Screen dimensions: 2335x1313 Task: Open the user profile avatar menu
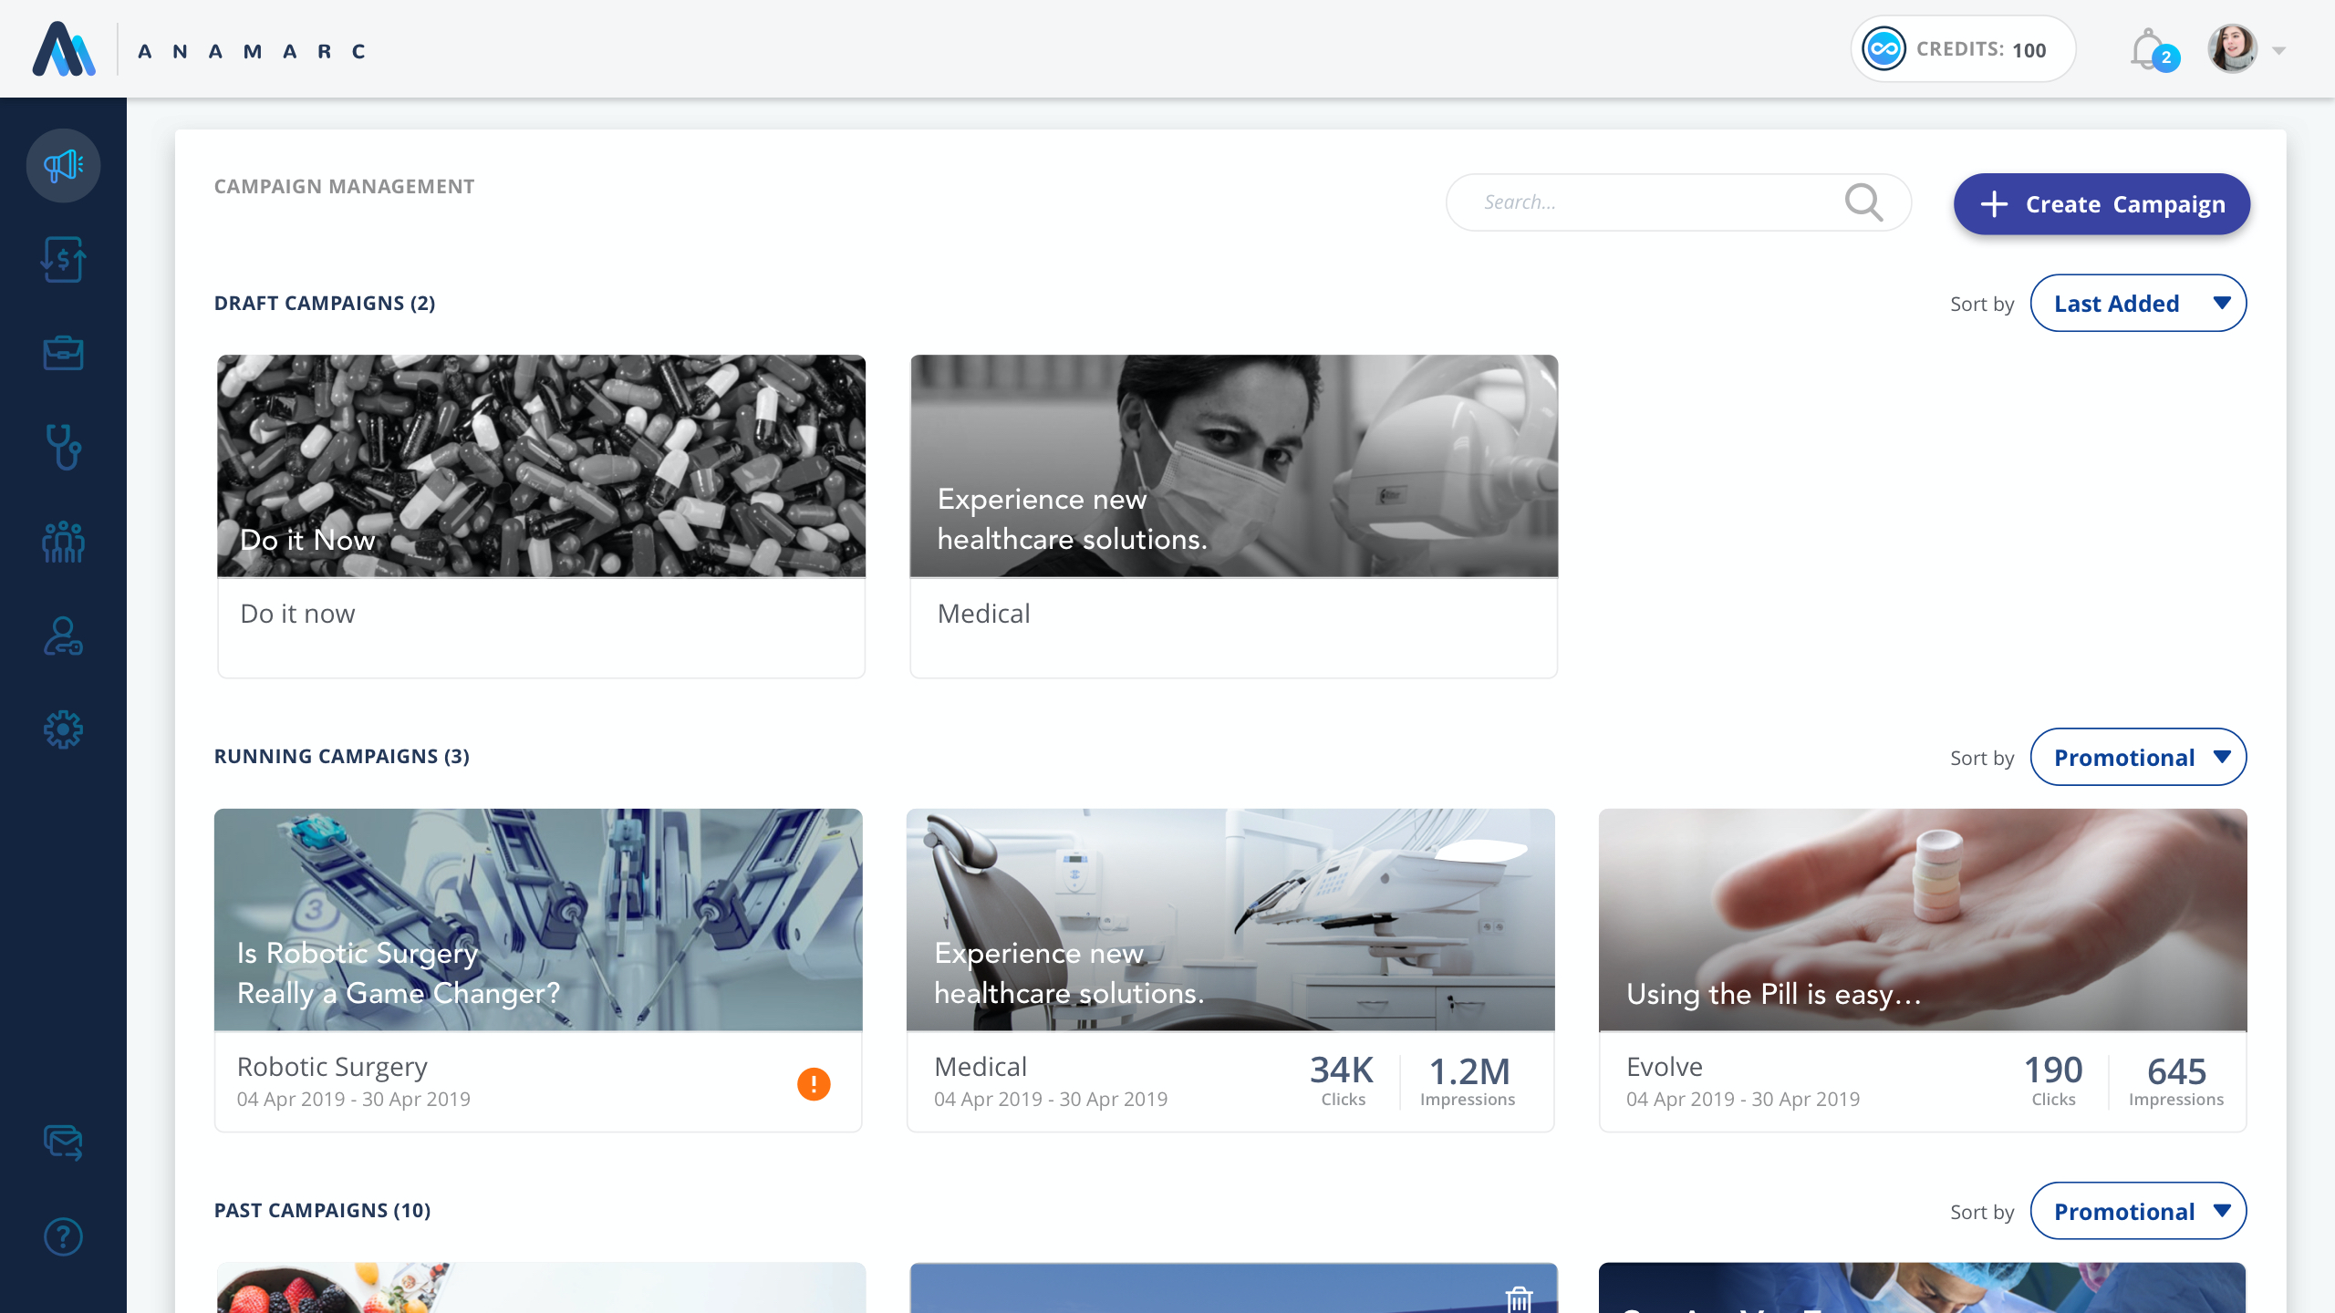[2233, 49]
